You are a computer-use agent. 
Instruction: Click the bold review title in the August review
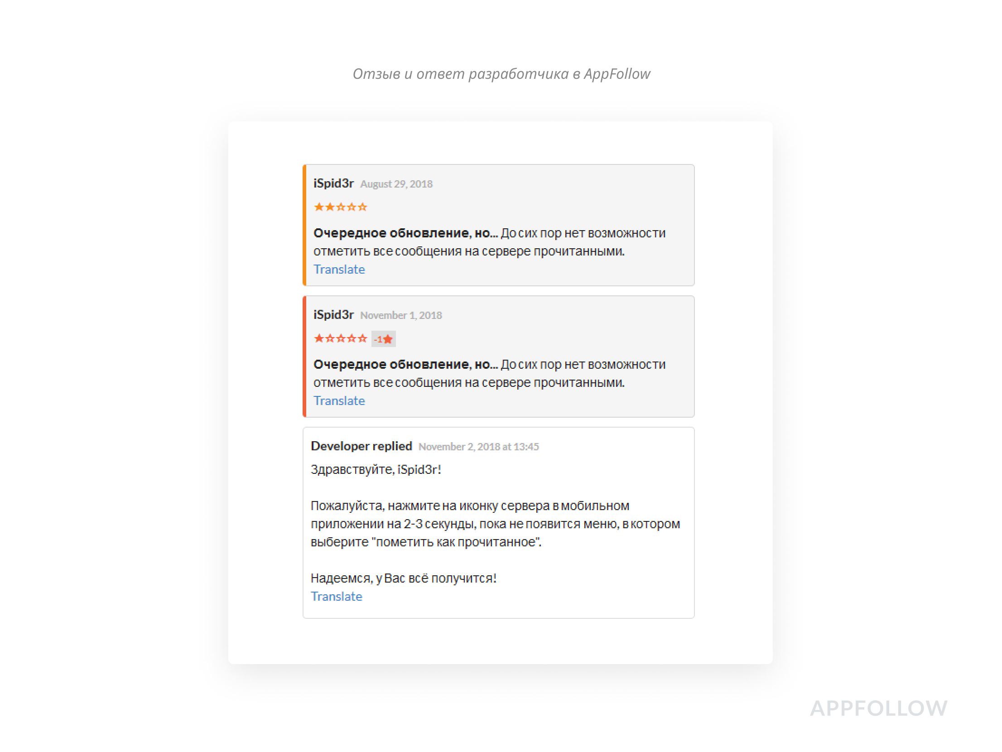coord(405,233)
